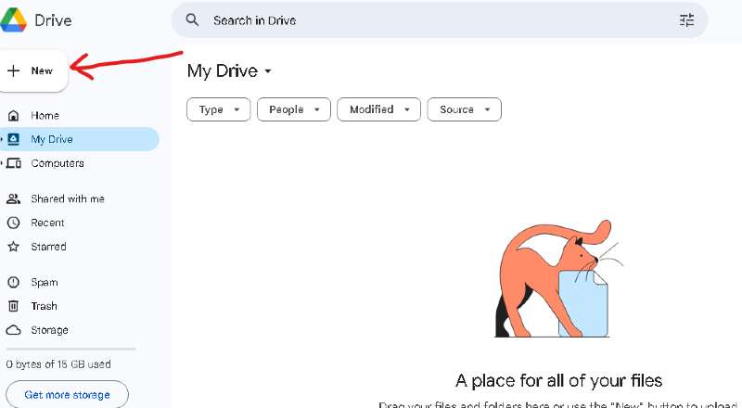Viewport: 742px width, 408px height.
Task: Click the 'Drive' product name text
Action: coord(54,20)
